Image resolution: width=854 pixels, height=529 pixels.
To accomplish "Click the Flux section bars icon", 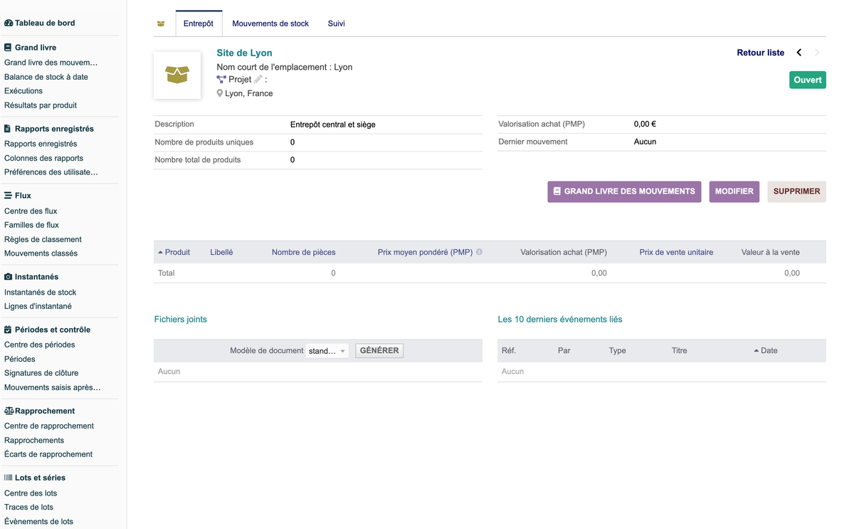I will pos(8,195).
